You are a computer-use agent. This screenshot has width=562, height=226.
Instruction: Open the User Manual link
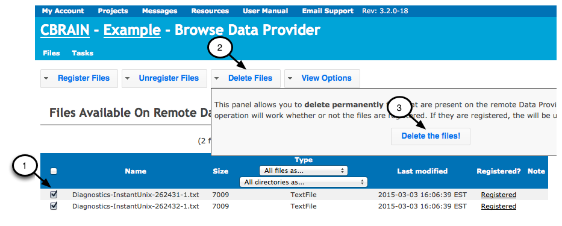pos(265,11)
